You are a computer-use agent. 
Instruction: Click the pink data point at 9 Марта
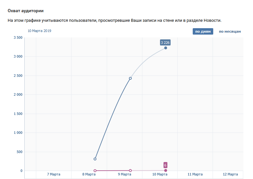coord(130,171)
